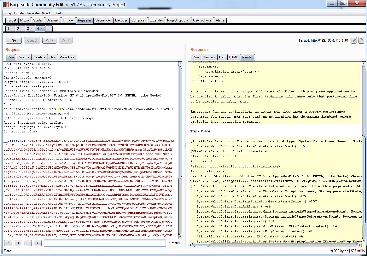Show the response Hex tab
The height and width of the screenshot is (256, 367).
(x=222, y=57)
